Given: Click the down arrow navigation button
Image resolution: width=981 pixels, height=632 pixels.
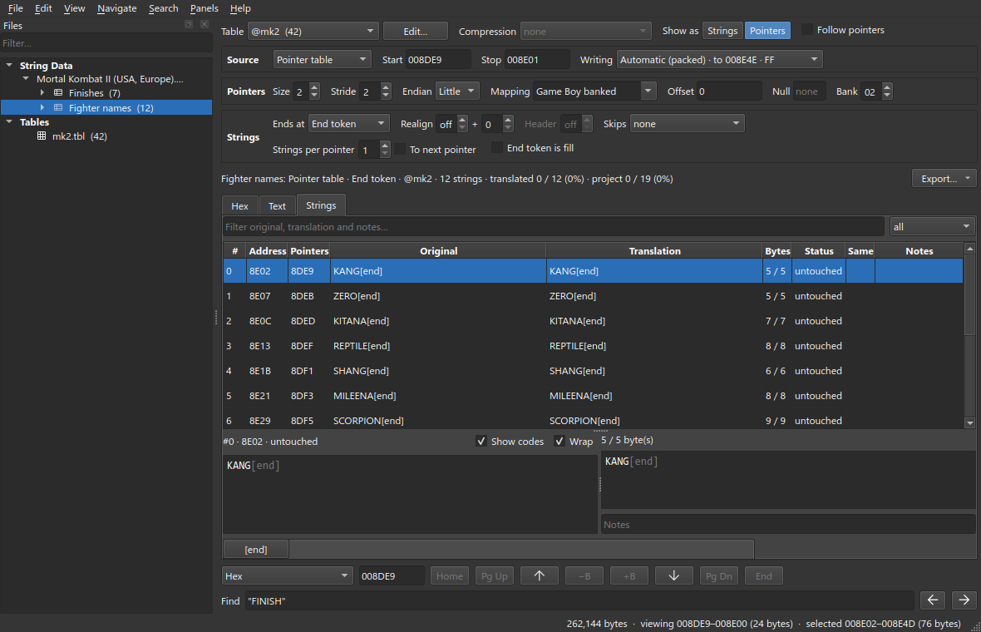Looking at the screenshot, I should pos(673,575).
